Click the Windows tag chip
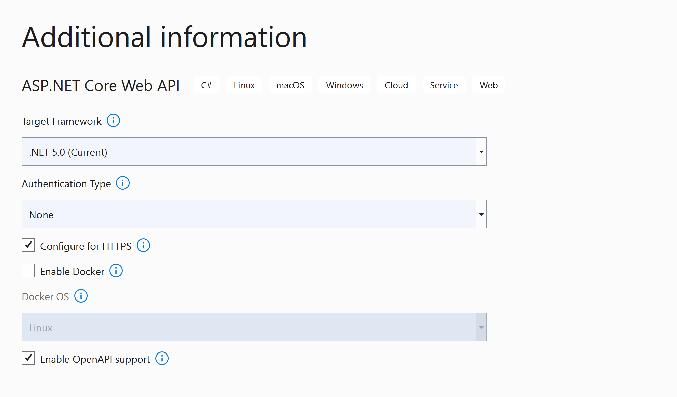 [344, 85]
